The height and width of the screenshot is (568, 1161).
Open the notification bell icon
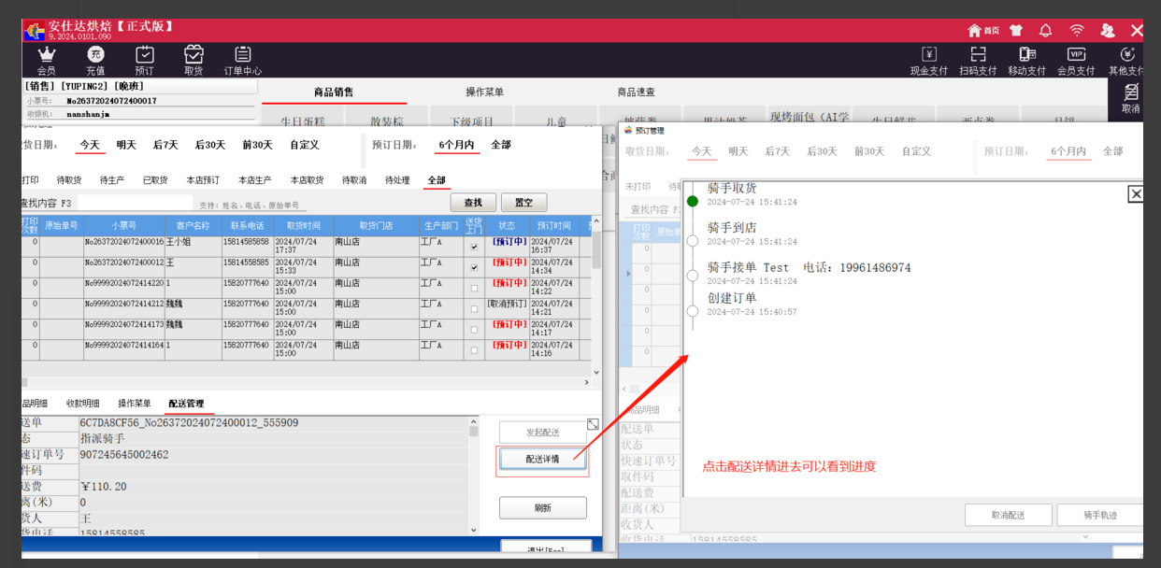pyautogui.click(x=1046, y=30)
